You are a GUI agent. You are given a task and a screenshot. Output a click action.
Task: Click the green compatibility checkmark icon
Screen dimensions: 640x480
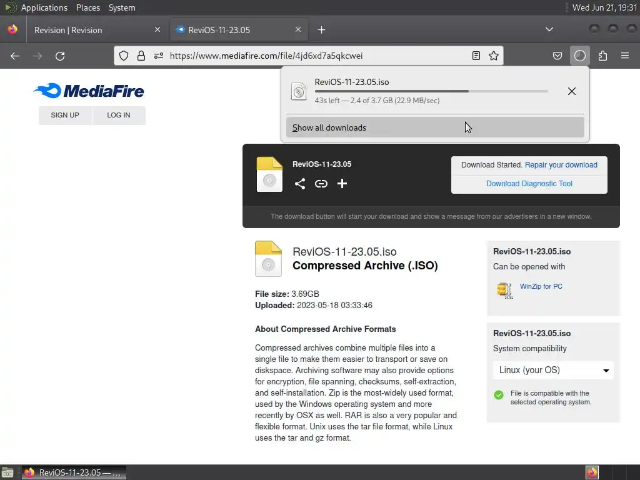pos(498,395)
